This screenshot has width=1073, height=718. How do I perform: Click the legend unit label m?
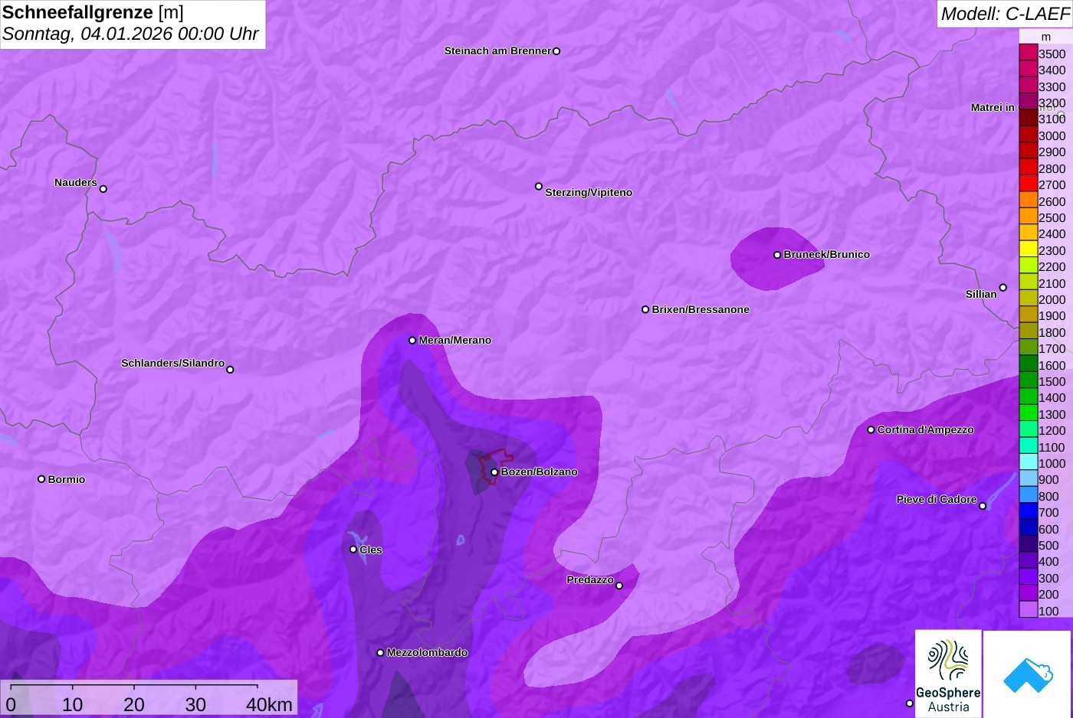pos(1046,37)
